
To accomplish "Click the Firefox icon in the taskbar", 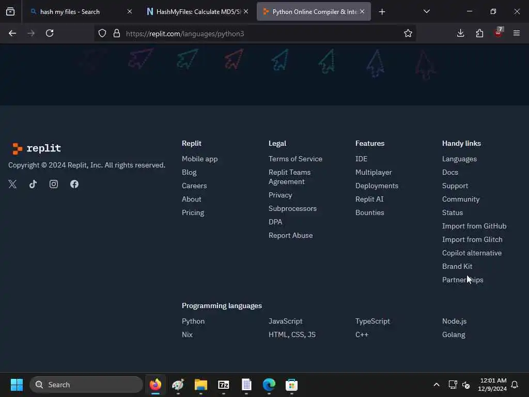I will coord(155,385).
